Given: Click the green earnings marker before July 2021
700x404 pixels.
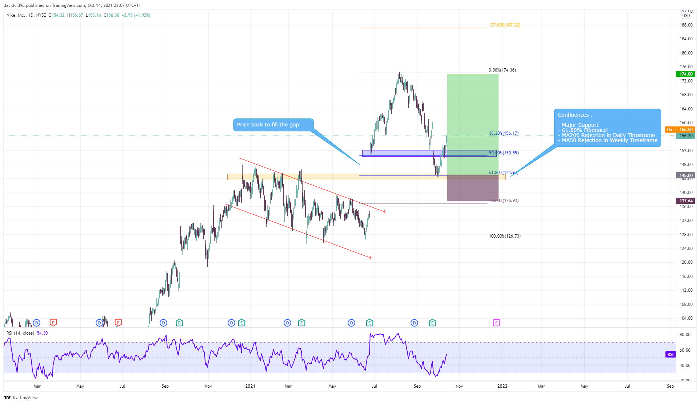Looking at the screenshot, I should tap(369, 323).
